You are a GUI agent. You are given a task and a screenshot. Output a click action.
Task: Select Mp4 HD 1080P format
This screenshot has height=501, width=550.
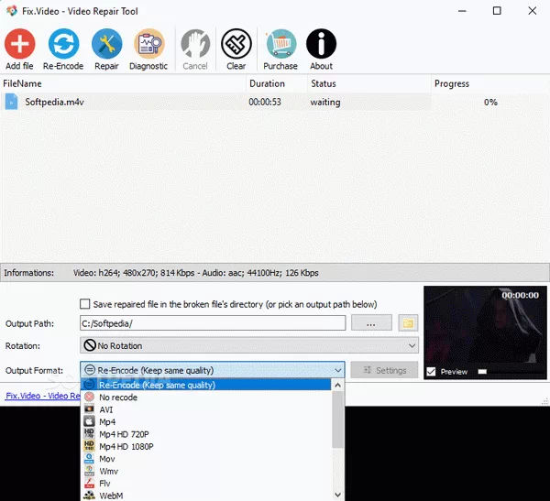click(206, 446)
